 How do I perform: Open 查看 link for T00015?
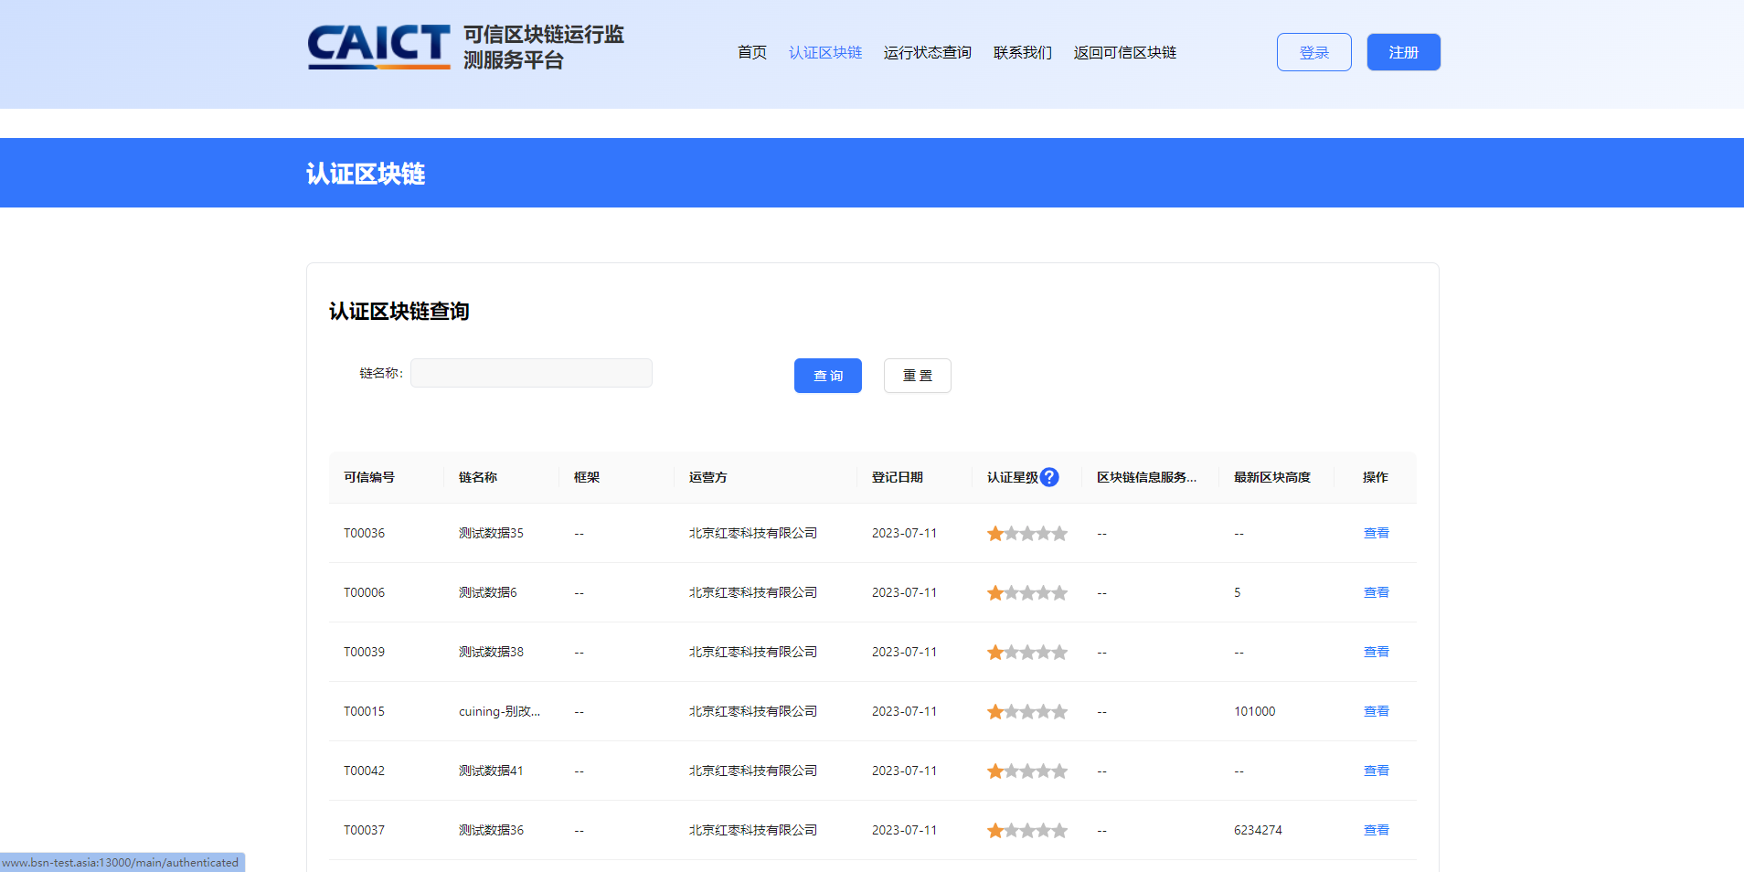1376,711
